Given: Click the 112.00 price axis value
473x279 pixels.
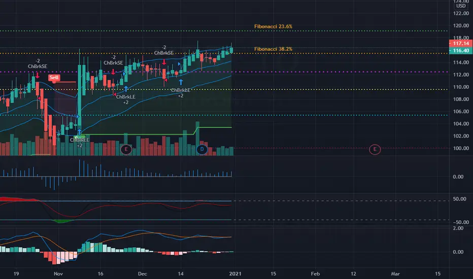Looking at the screenshot, I should (x=461, y=75).
